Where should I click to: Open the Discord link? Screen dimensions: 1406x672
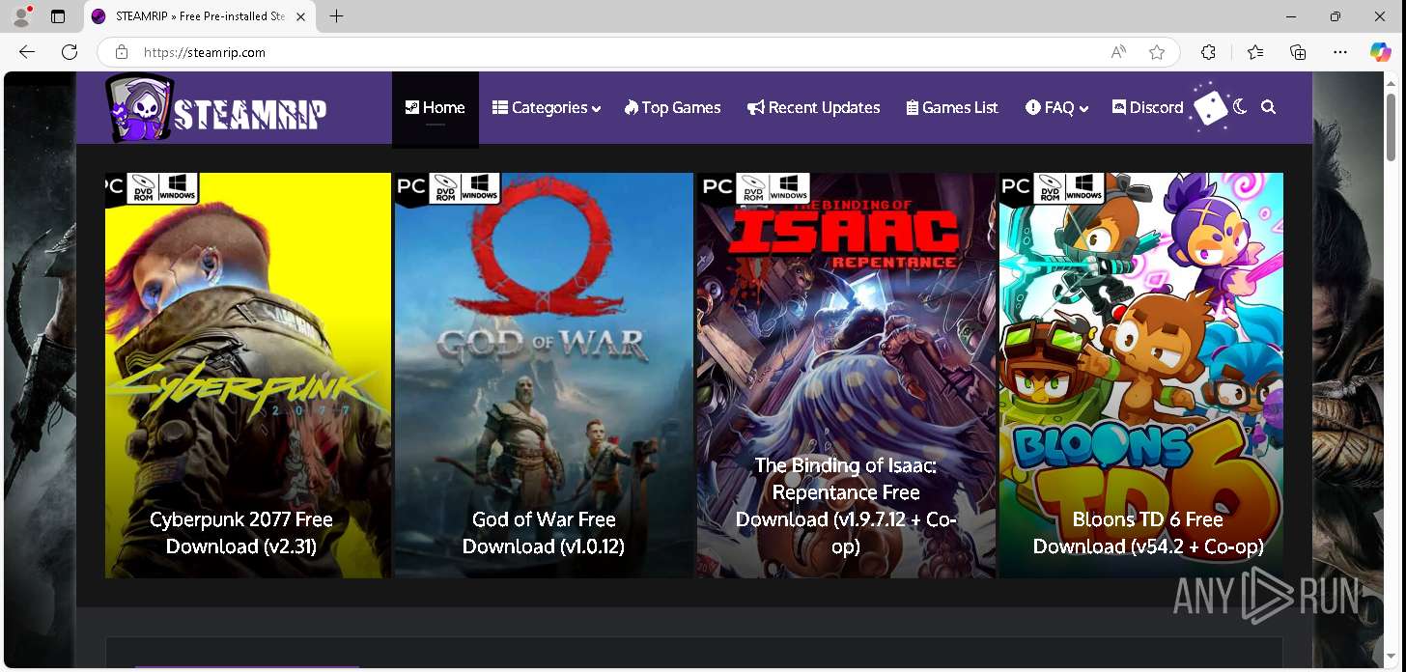click(x=1147, y=107)
